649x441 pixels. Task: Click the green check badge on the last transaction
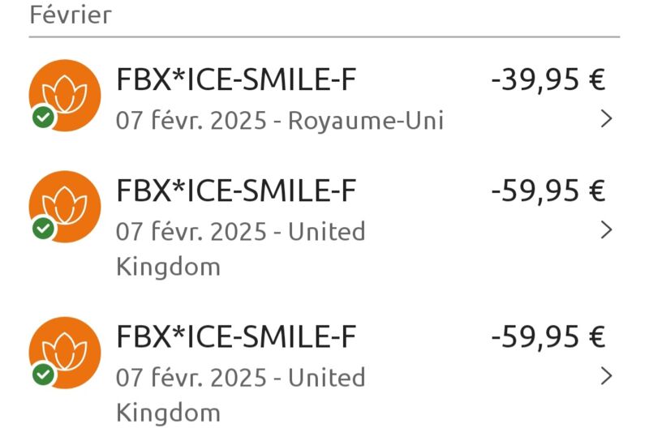pos(44,374)
